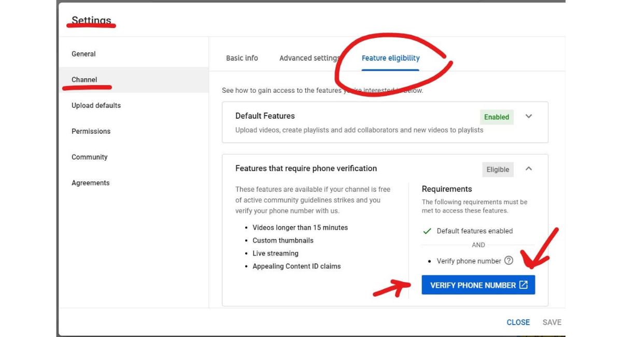Click the external link icon in Verify button

pos(524,285)
